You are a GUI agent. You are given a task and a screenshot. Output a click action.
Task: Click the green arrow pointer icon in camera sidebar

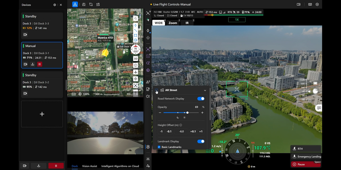pyautogui.click(x=148, y=20)
